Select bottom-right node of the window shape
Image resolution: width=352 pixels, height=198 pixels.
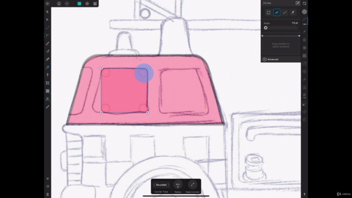tap(147, 113)
